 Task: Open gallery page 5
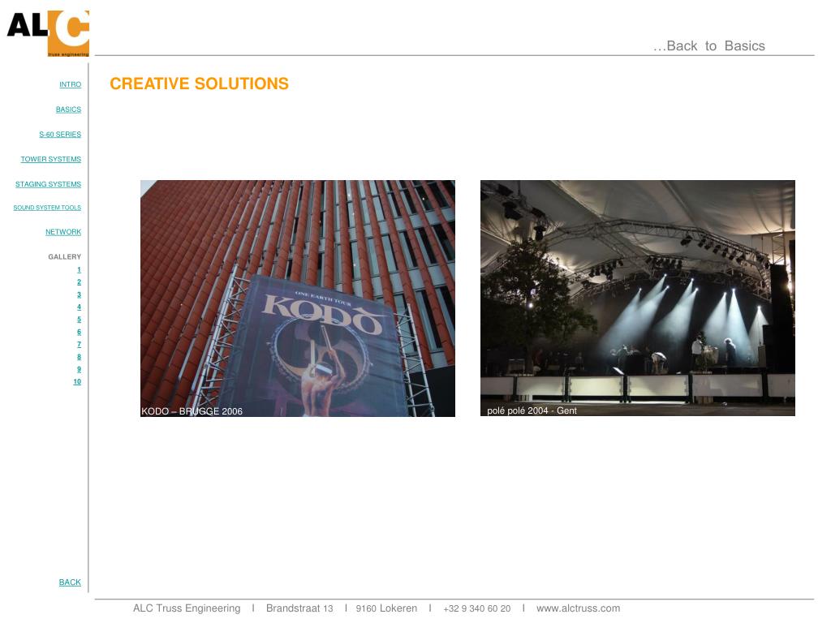(79, 320)
